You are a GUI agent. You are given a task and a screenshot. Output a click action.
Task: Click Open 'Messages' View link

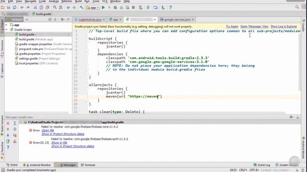pos(254,26)
